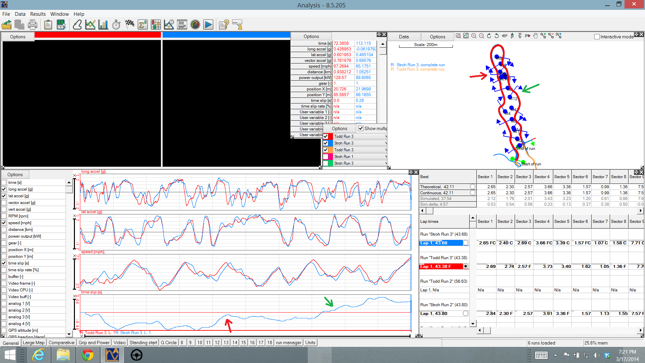
Task: Open the first Todd Run 3 dropdown arrow
Action: pos(386,136)
